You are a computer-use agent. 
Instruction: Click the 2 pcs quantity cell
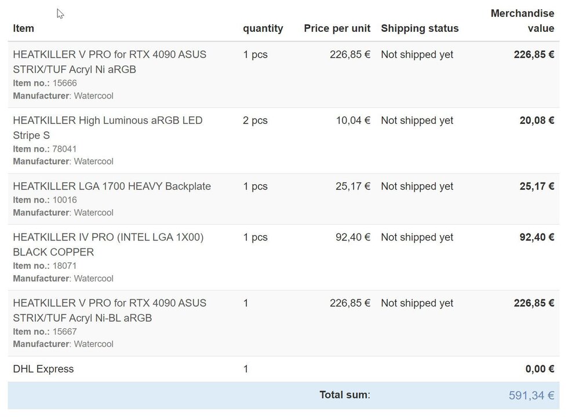256,120
